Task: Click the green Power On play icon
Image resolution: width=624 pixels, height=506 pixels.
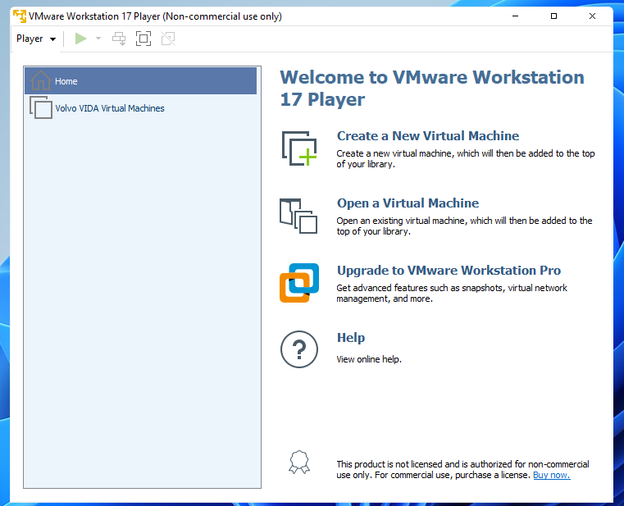Action: click(x=81, y=39)
